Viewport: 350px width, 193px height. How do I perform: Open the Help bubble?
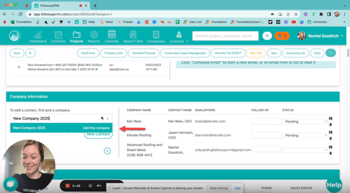tap(334, 185)
